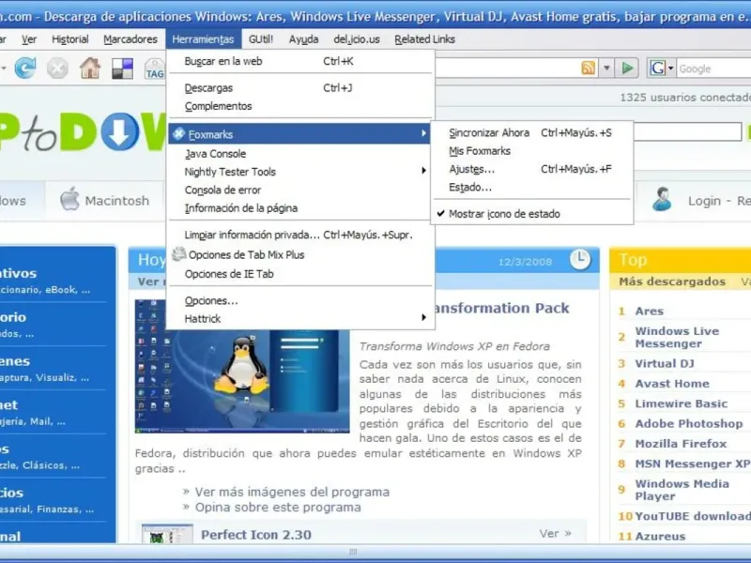Open the GUtil! menu
The width and height of the screenshot is (751, 563).
pyautogui.click(x=261, y=39)
